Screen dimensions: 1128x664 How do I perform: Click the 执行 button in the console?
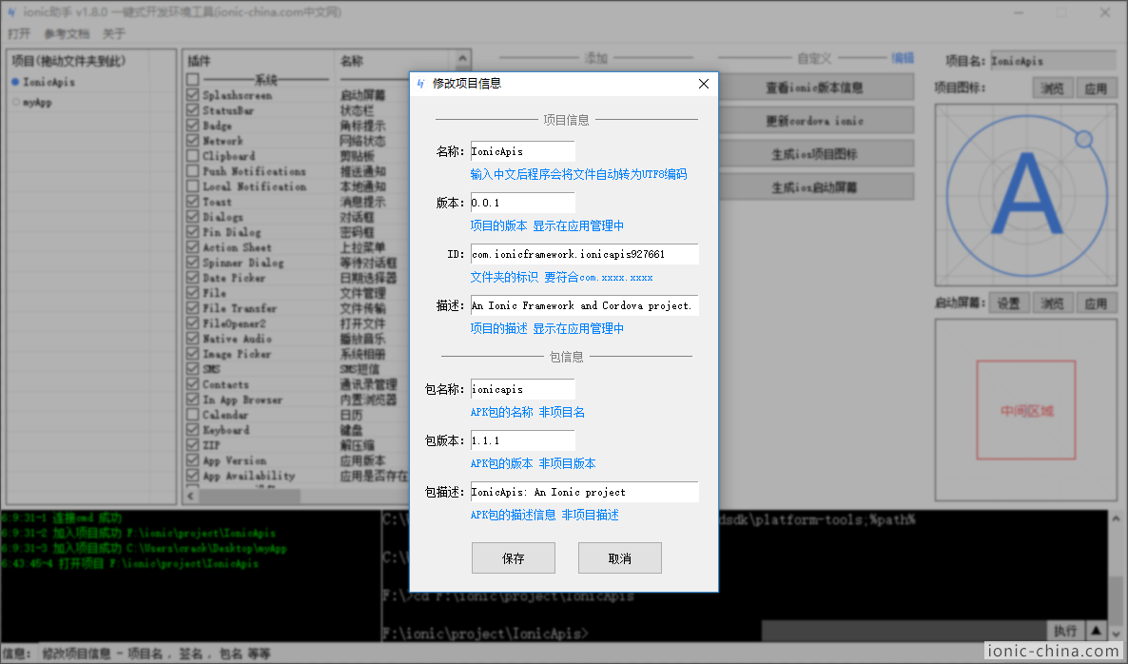pos(1065,631)
